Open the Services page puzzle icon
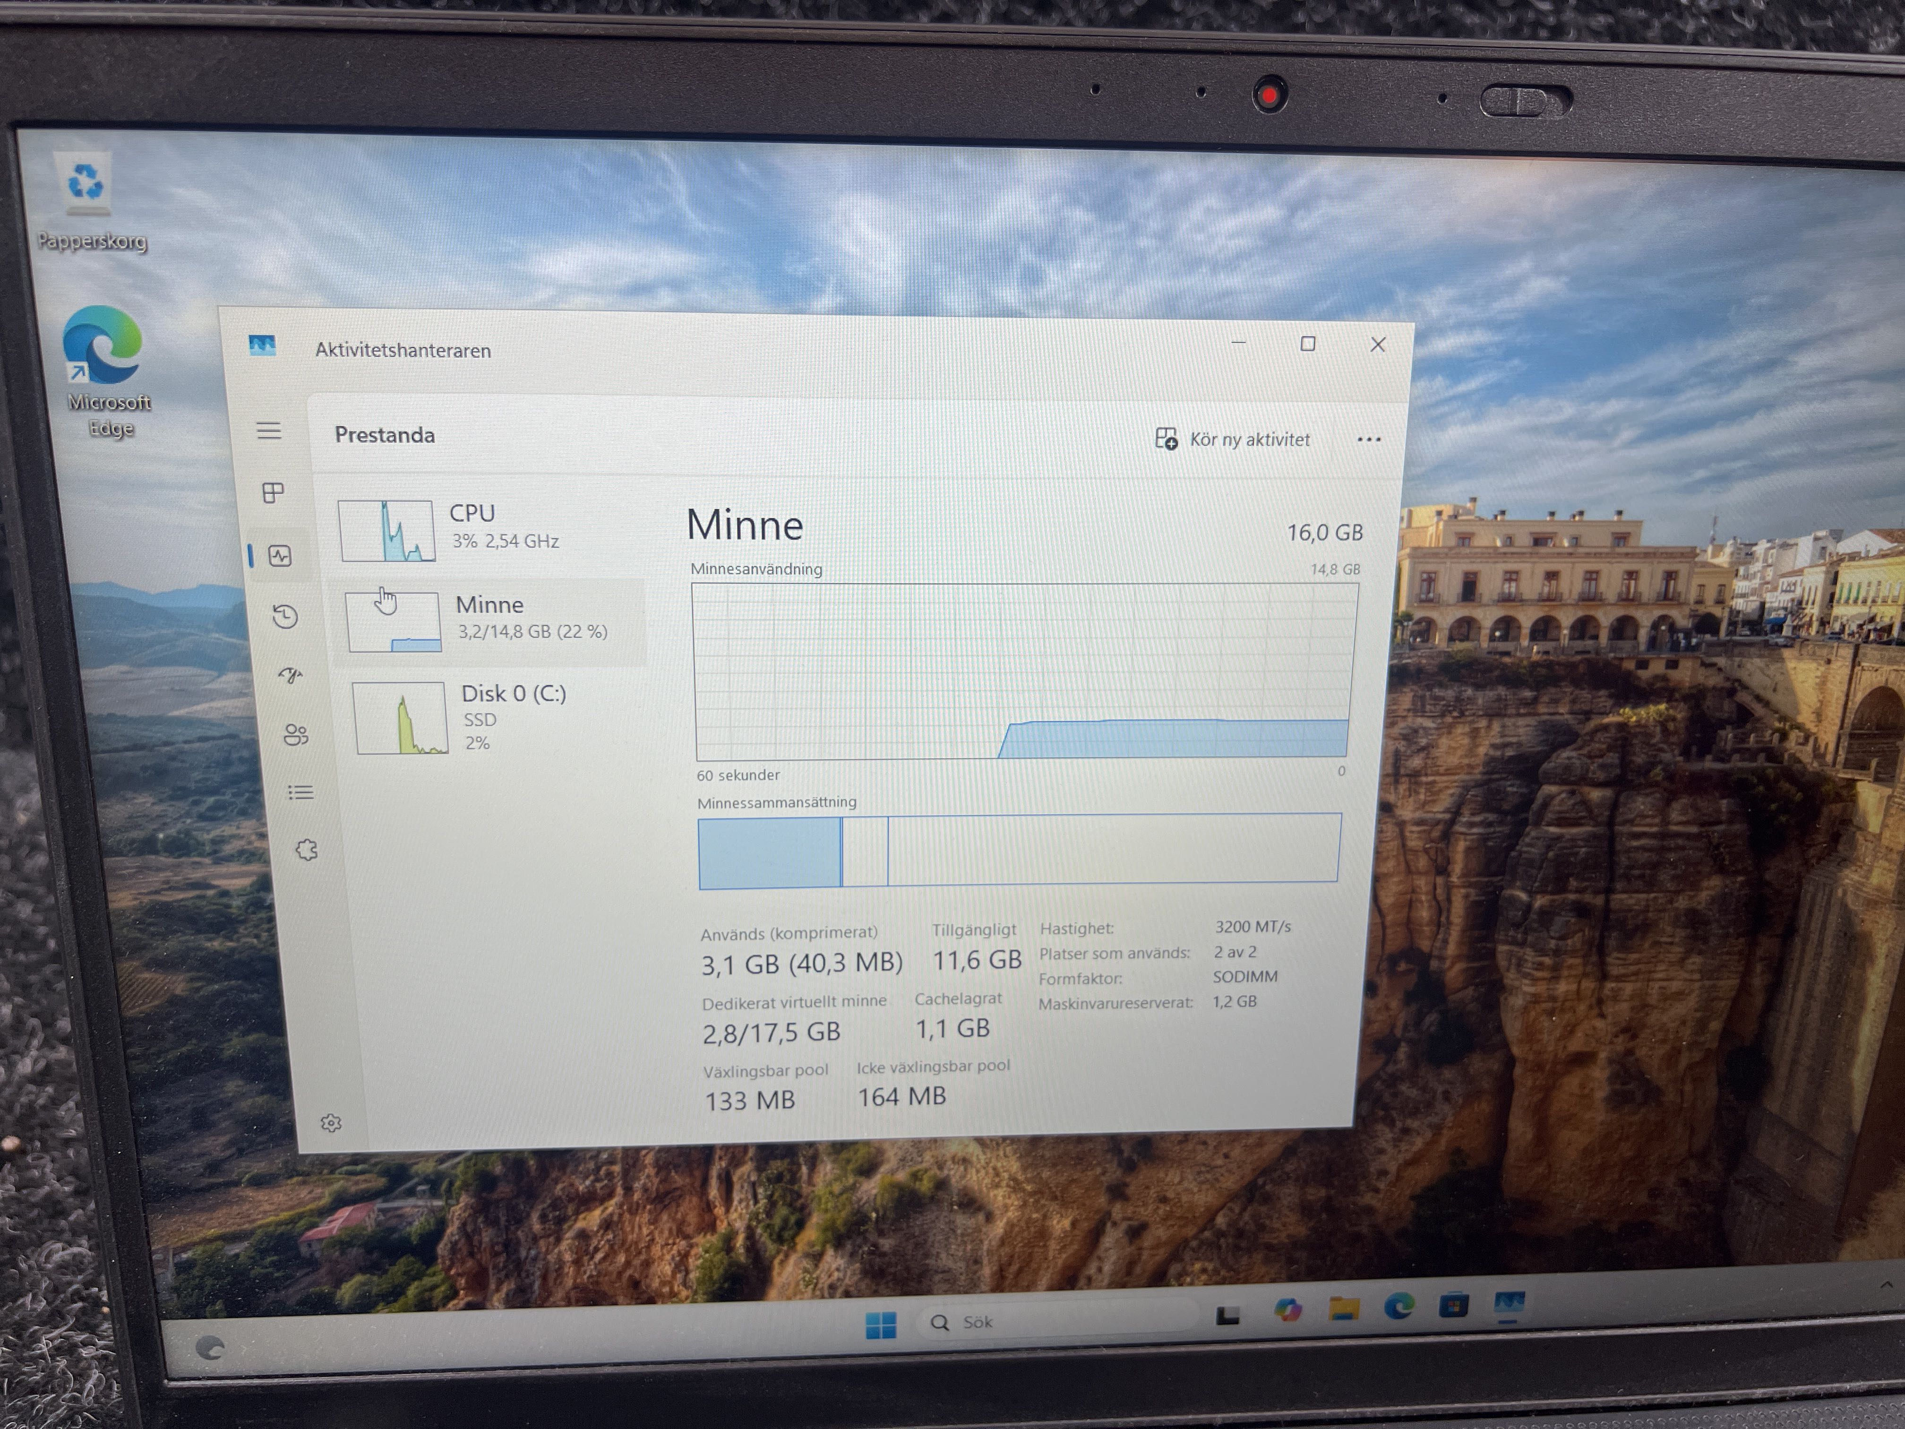The width and height of the screenshot is (1905, 1429). tap(307, 851)
